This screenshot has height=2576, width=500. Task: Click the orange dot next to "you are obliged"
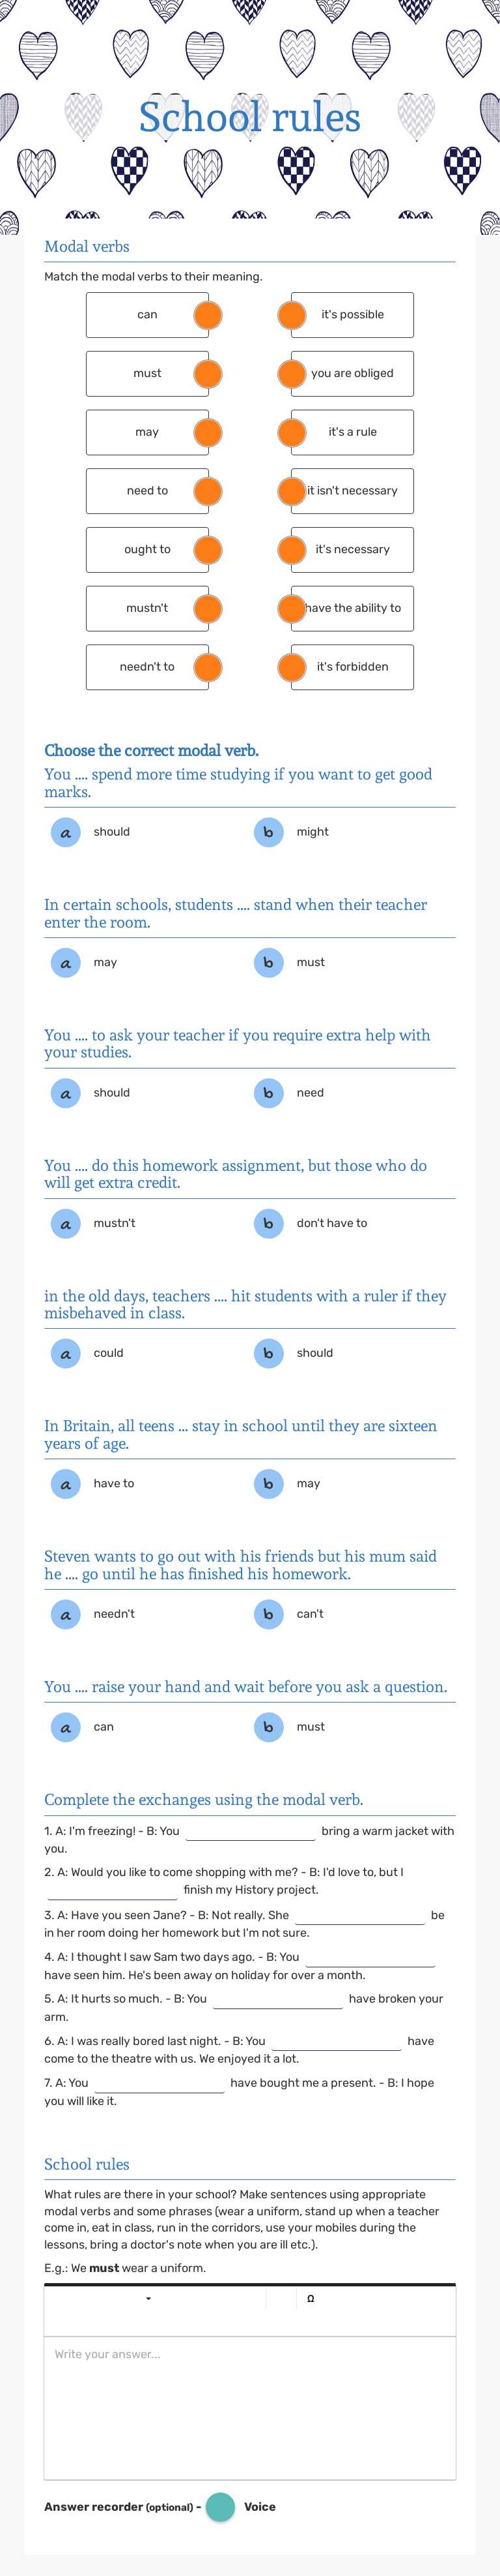[292, 373]
